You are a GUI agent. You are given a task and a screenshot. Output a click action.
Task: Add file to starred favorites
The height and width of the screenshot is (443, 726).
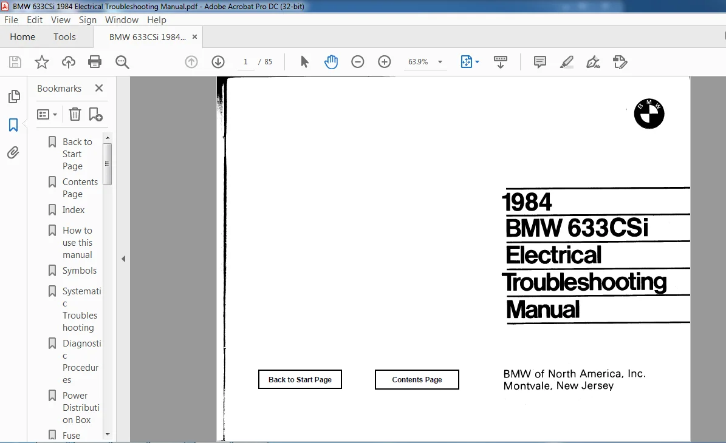pyautogui.click(x=42, y=62)
